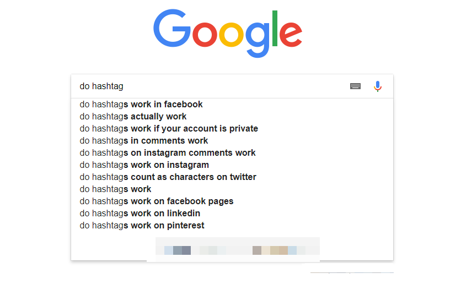This screenshot has width=461, height=295.
Task: Focus the search box containing "do hashtag"
Action: (210, 86)
